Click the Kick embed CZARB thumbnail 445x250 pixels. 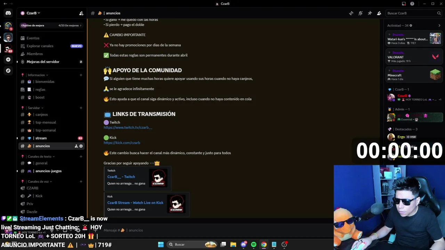176,204
